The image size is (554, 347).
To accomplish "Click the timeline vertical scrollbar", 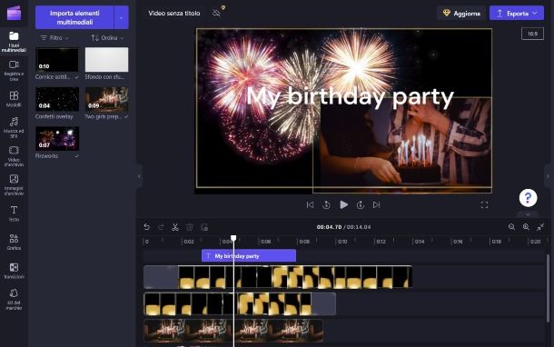I will [549, 288].
